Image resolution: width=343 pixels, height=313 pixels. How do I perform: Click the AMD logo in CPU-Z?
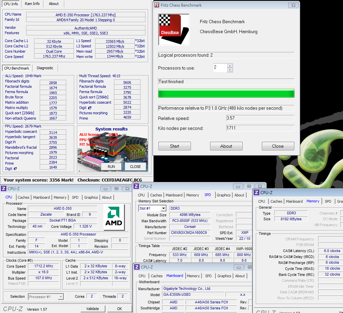pyautogui.click(x=114, y=217)
